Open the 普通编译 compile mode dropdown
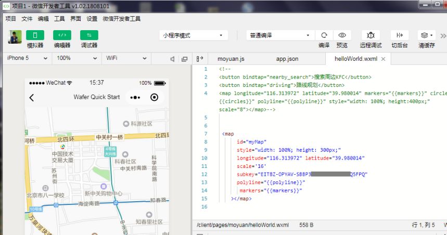 pos(280,35)
